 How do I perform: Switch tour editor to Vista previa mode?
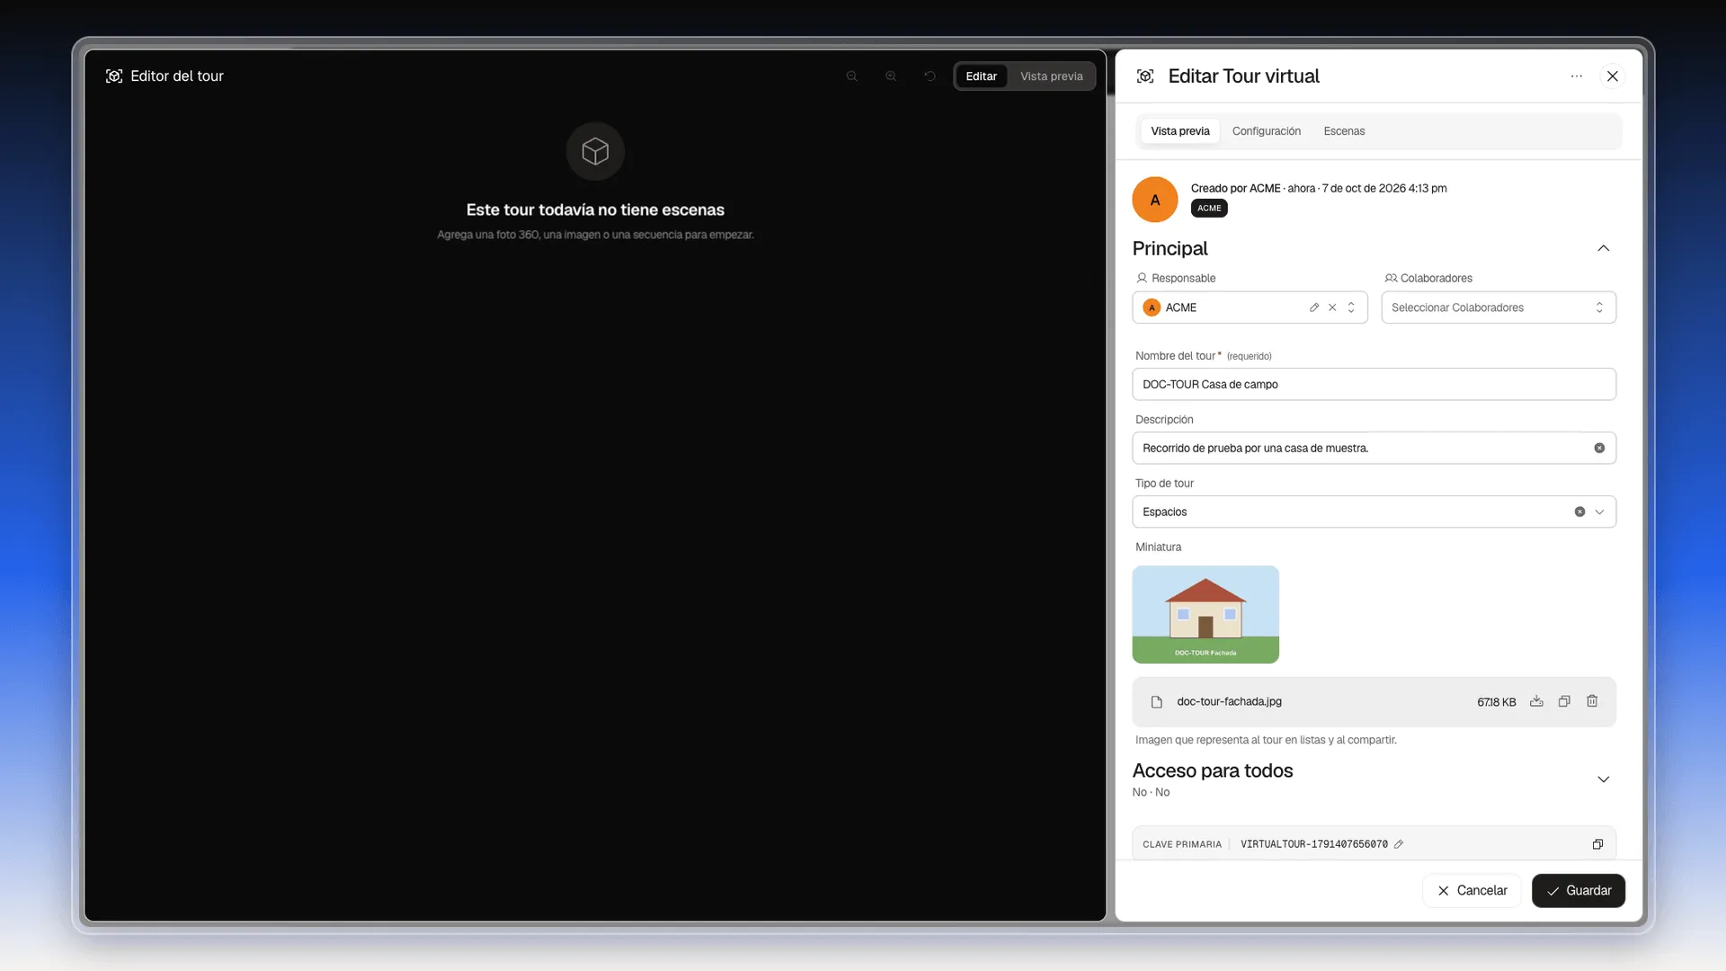[x=1051, y=76]
